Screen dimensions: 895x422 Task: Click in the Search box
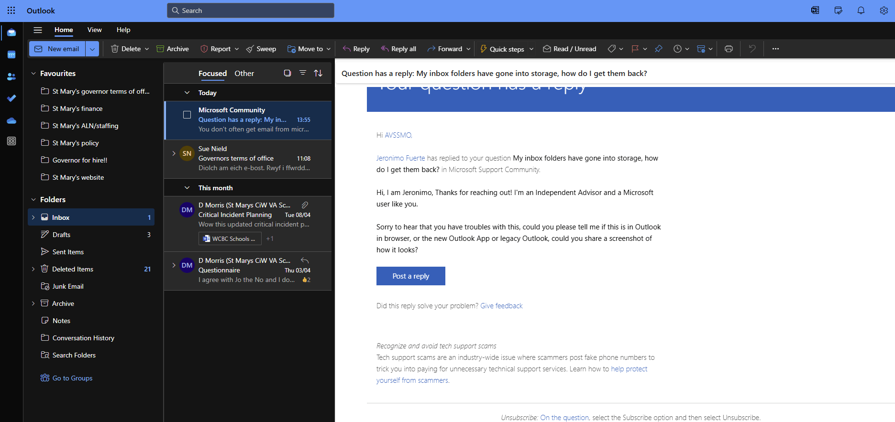(x=251, y=11)
